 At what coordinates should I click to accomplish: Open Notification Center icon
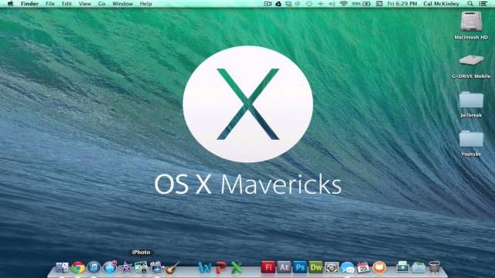tap(483, 4)
